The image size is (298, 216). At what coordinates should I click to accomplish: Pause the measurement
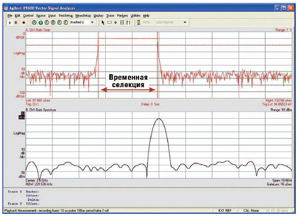[x=16, y=23]
